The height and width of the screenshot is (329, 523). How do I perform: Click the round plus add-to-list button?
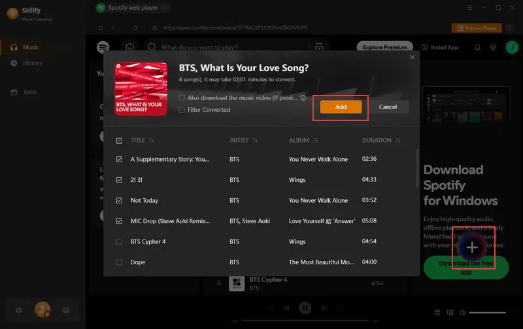[472, 248]
